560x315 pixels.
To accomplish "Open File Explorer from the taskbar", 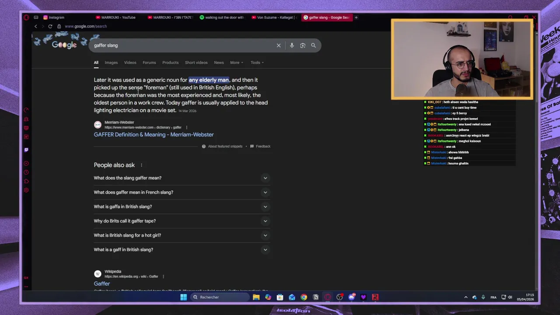I will [x=256, y=297].
